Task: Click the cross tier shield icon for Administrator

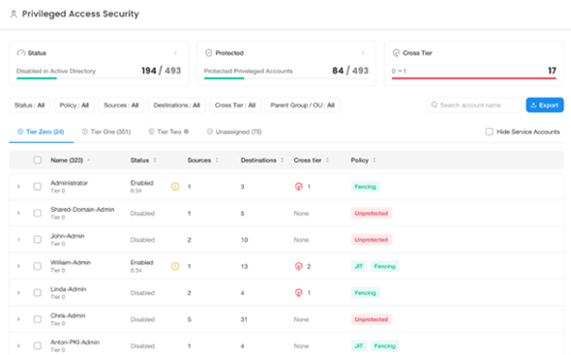Action: 299,187
